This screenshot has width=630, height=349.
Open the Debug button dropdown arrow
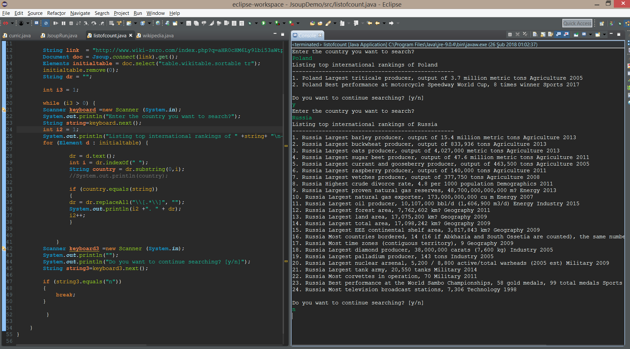[x=256, y=23]
